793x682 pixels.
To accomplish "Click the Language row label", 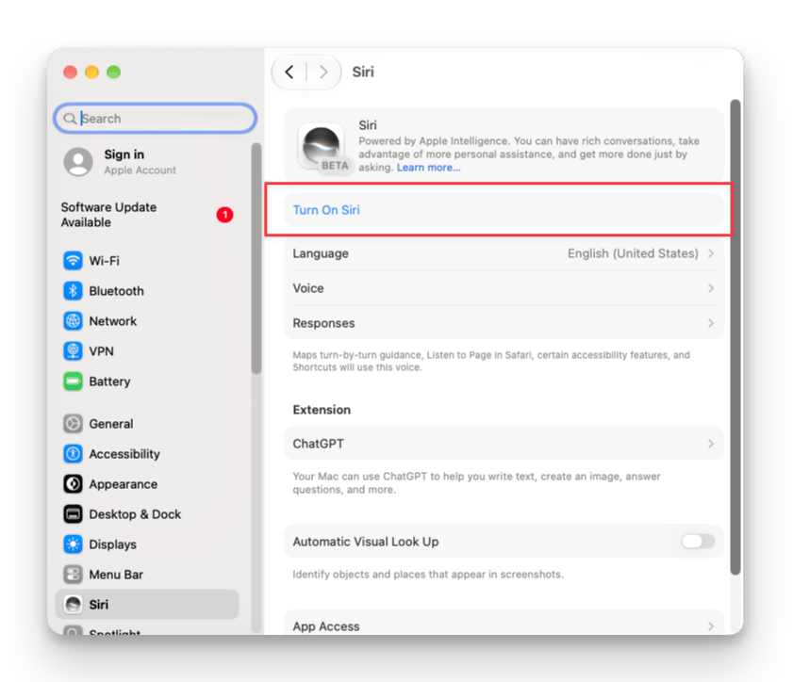I will click(x=321, y=253).
